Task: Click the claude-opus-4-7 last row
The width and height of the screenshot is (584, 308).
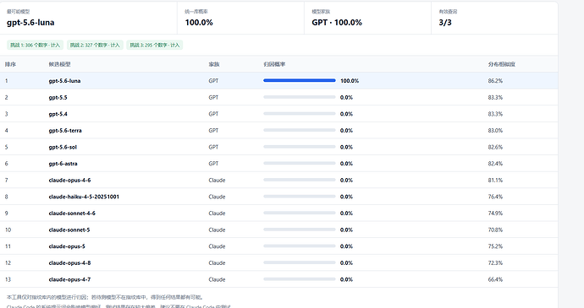Action: point(279,279)
